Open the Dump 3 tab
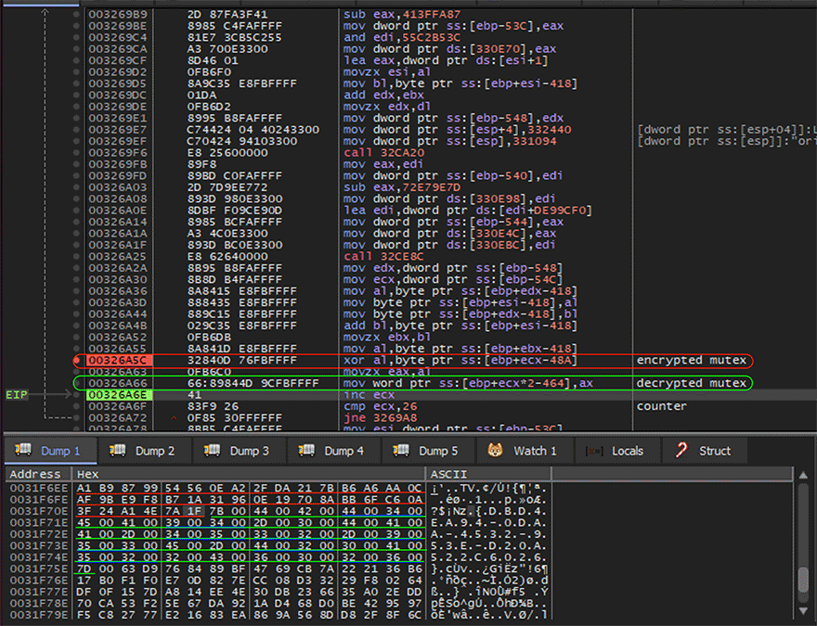This screenshot has width=817, height=626. click(239, 451)
